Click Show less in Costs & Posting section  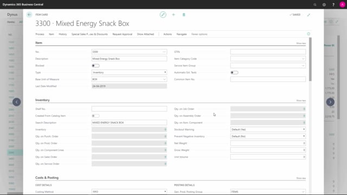coord(301,178)
